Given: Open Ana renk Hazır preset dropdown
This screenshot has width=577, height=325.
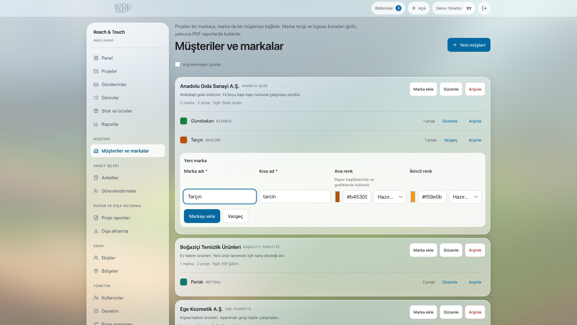Looking at the screenshot, I should (390, 197).
